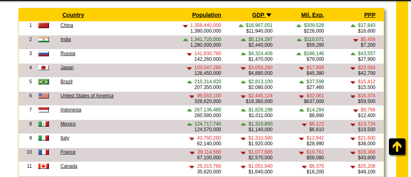Click the Indonesia flag icon
The width and height of the screenshot is (411, 177).
(43, 110)
